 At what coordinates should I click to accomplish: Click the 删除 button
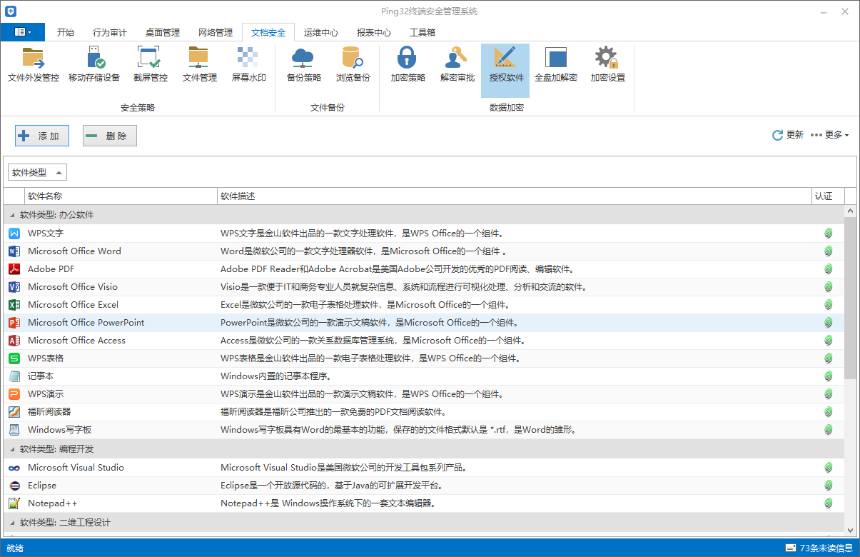110,136
